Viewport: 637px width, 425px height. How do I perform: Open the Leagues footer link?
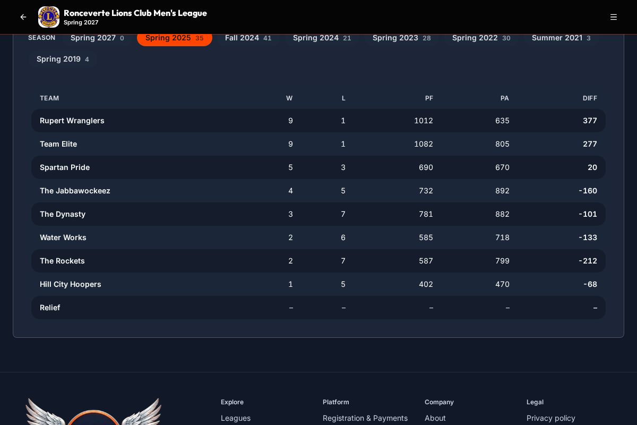236,418
